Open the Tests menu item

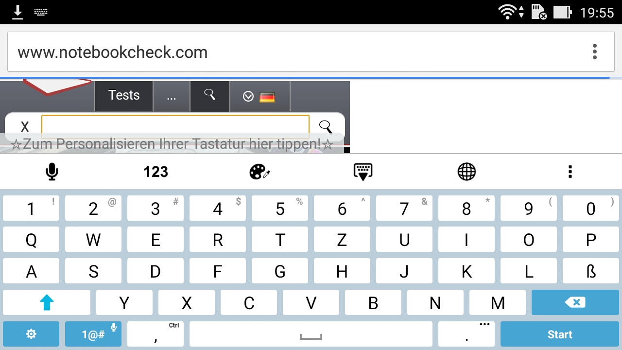coord(124,95)
